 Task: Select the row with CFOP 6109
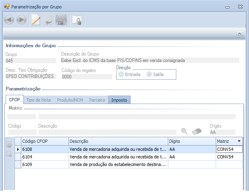pyautogui.click(x=44, y=164)
